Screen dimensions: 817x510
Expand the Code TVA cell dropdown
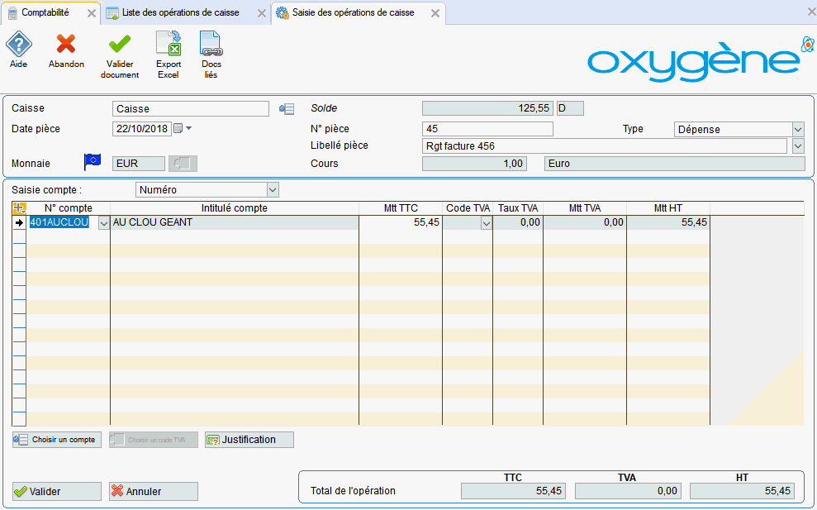click(486, 223)
